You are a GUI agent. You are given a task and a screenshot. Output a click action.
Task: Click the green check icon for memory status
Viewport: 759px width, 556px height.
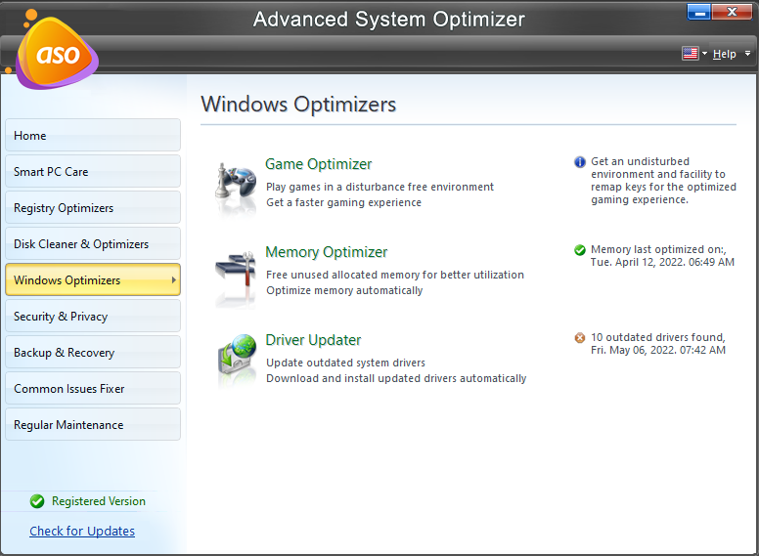point(580,250)
